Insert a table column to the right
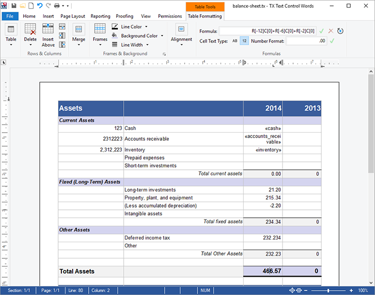Screen dimensions: 375x295 (62, 45)
